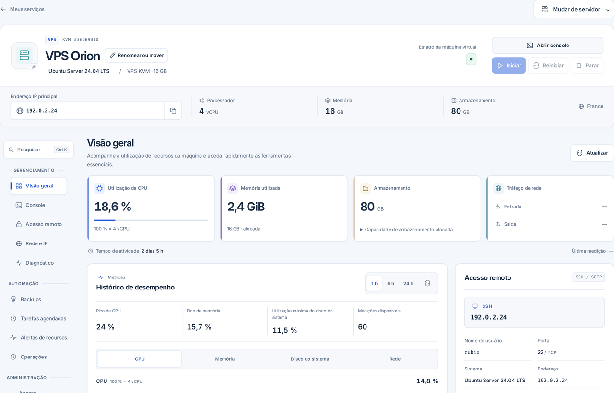Click the folder icon on Armazenamento card
The height and width of the screenshot is (393, 614).
(366, 188)
